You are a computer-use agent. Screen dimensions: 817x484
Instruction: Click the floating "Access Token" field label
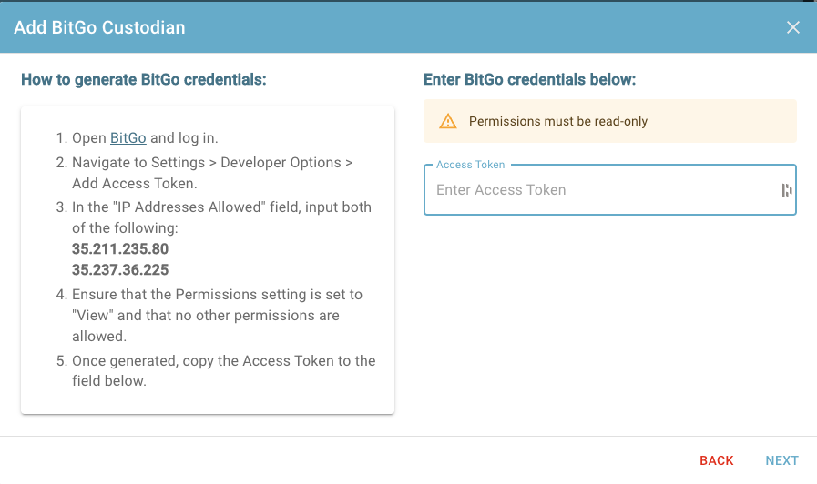coord(471,165)
